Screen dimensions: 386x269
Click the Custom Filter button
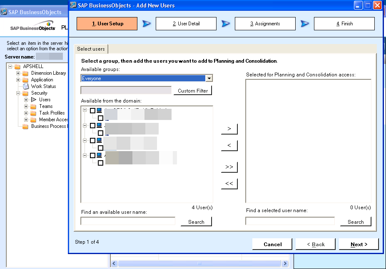point(193,90)
